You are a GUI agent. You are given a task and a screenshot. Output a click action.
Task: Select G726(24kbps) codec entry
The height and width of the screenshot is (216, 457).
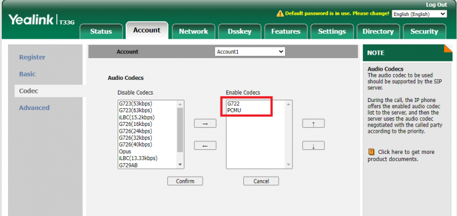click(x=135, y=131)
